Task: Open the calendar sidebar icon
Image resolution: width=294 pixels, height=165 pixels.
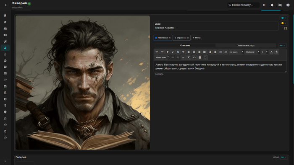Action: pyautogui.click(x=5, y=86)
